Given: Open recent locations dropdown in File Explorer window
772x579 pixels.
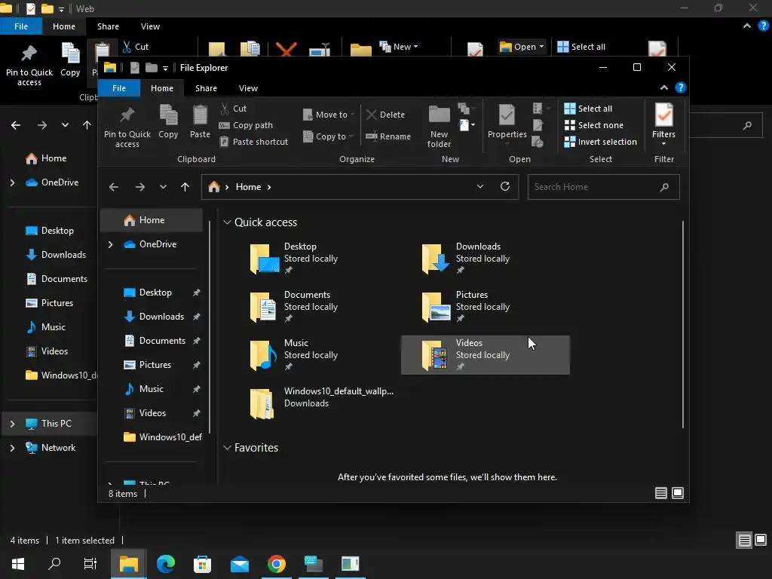Looking at the screenshot, I should pyautogui.click(x=163, y=187).
